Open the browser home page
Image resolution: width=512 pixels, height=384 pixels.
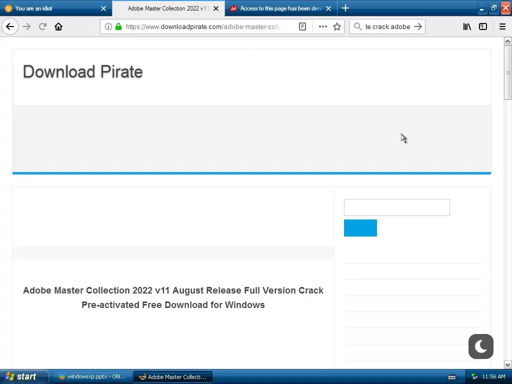pos(58,26)
